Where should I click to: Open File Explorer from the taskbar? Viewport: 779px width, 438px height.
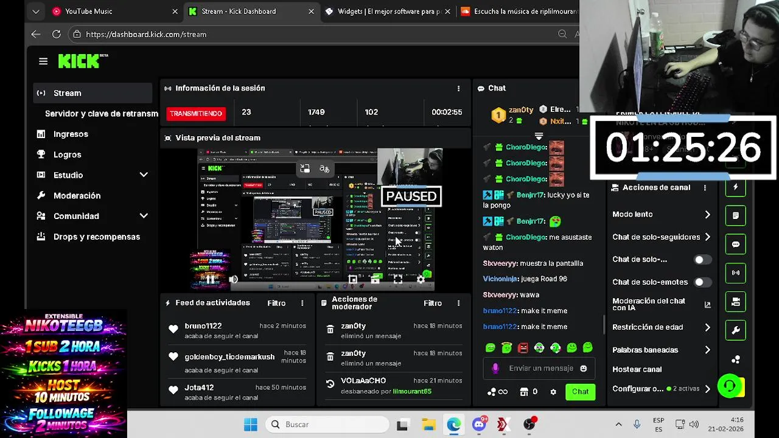tap(428, 425)
